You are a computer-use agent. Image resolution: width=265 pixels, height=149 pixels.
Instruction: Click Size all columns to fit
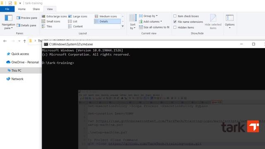click(154, 27)
